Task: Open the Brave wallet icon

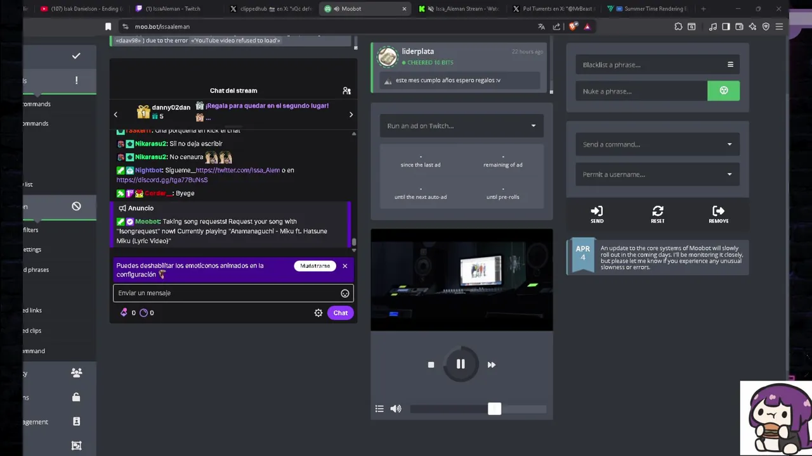Action: [739, 27]
